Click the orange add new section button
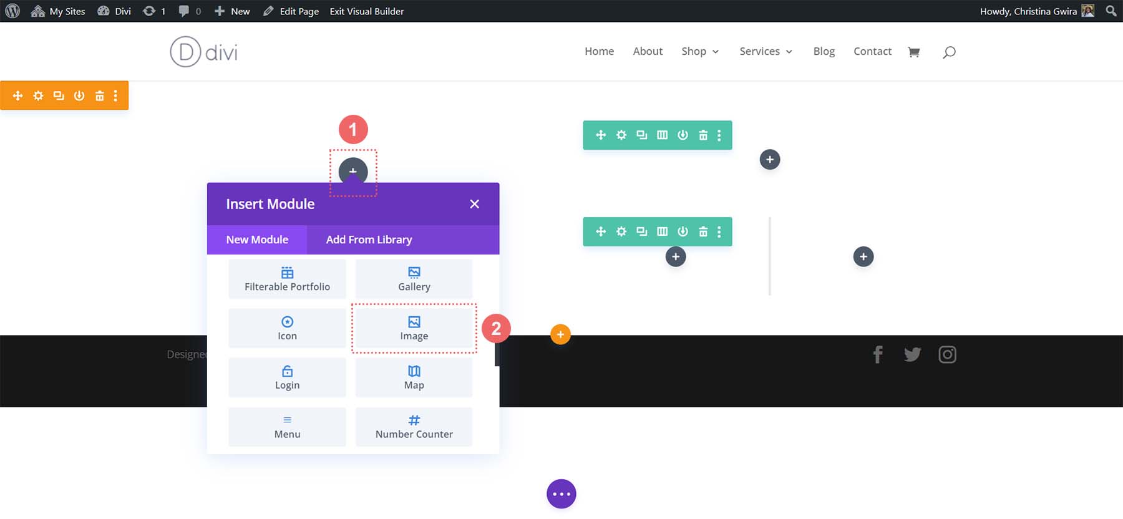This screenshot has height=519, width=1123. (560, 334)
